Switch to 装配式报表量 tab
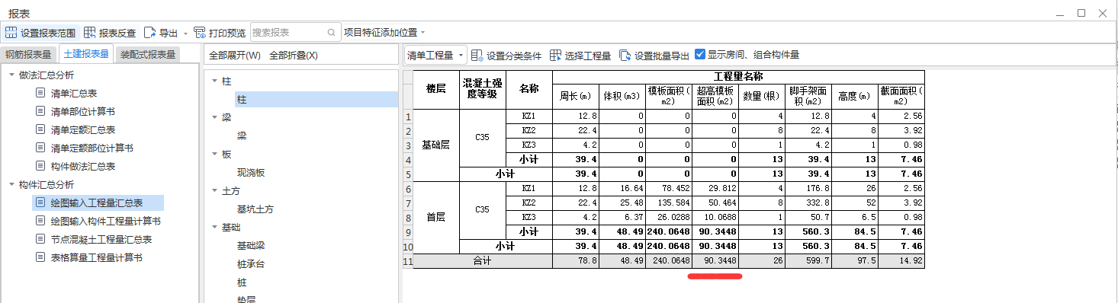 coord(148,55)
